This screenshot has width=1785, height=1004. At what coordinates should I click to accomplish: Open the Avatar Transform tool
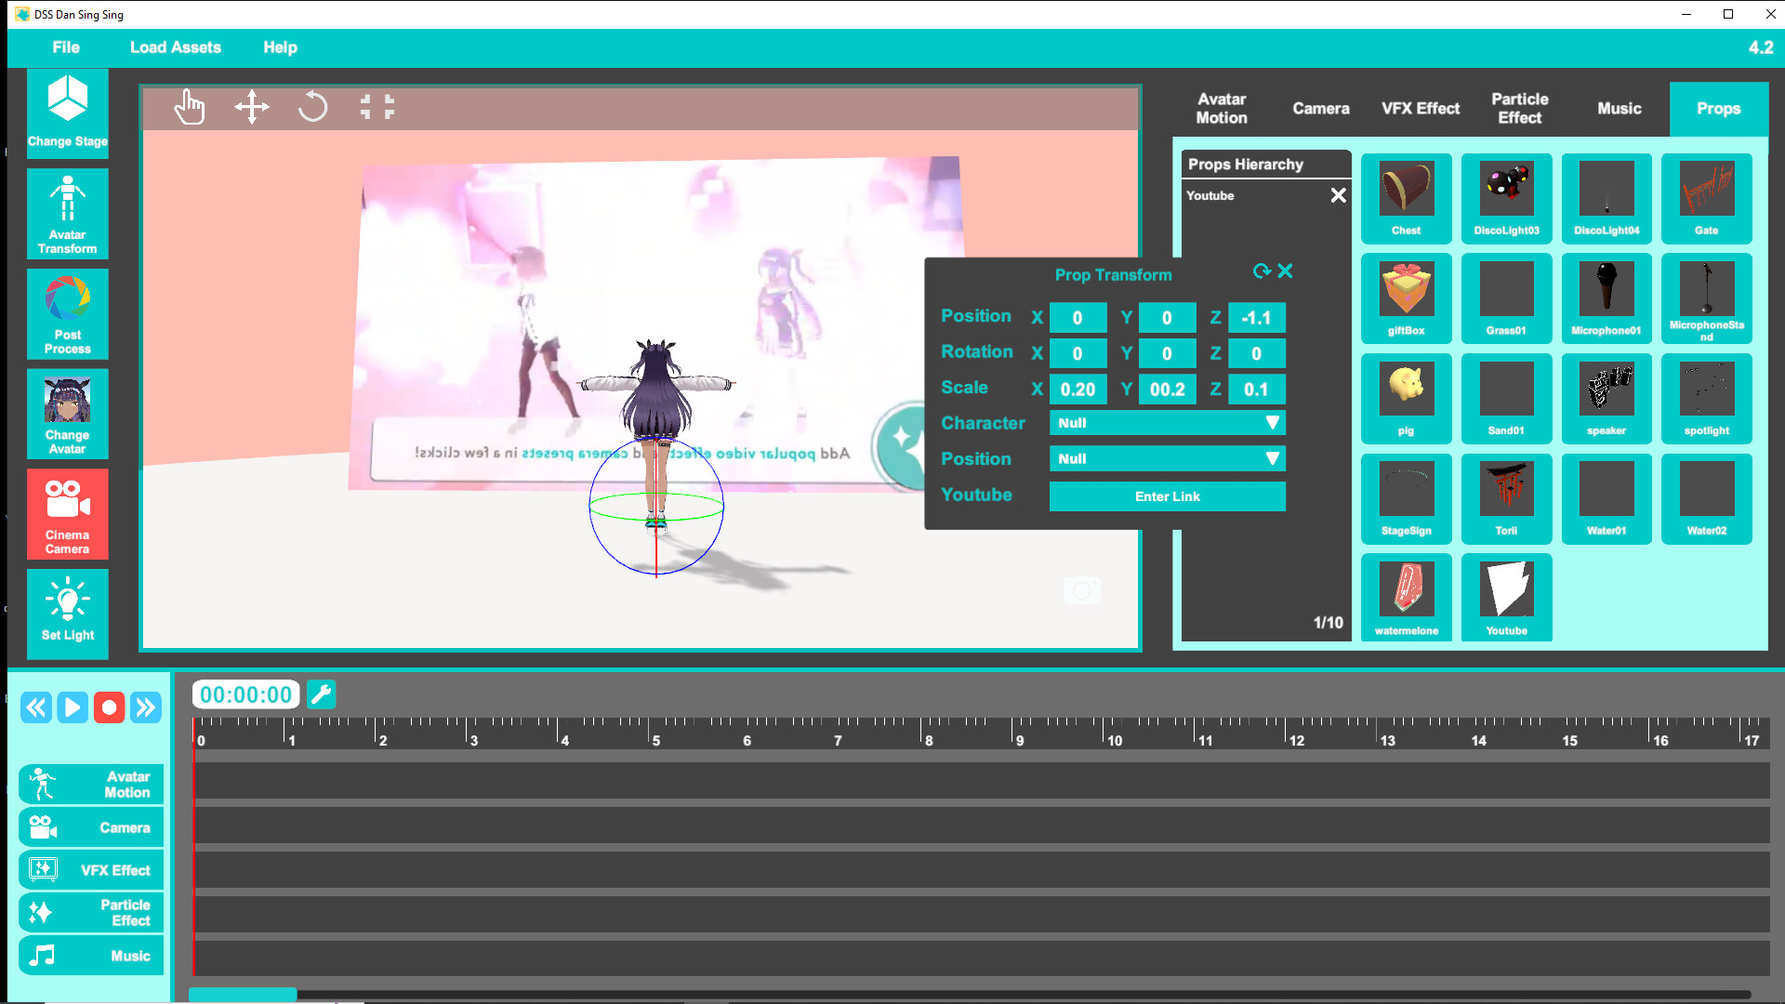point(67,214)
